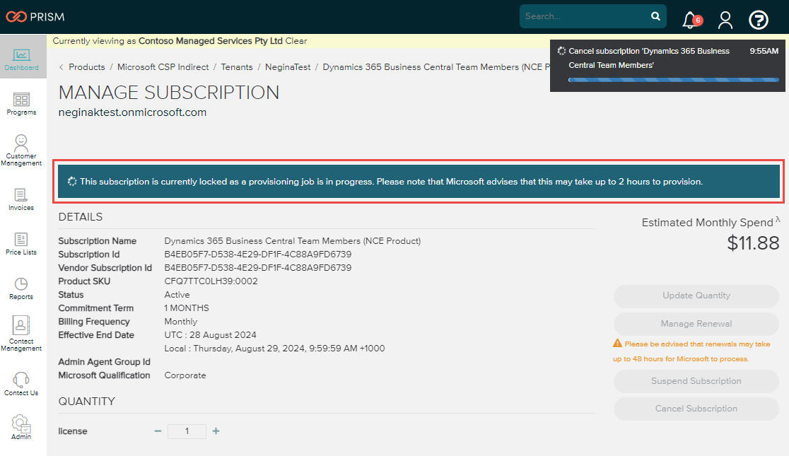
Task: Click the search magnifier icon
Action: 655,16
